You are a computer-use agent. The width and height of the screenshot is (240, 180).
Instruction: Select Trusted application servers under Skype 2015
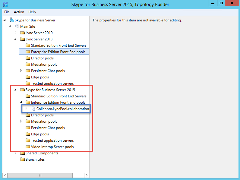52,141
